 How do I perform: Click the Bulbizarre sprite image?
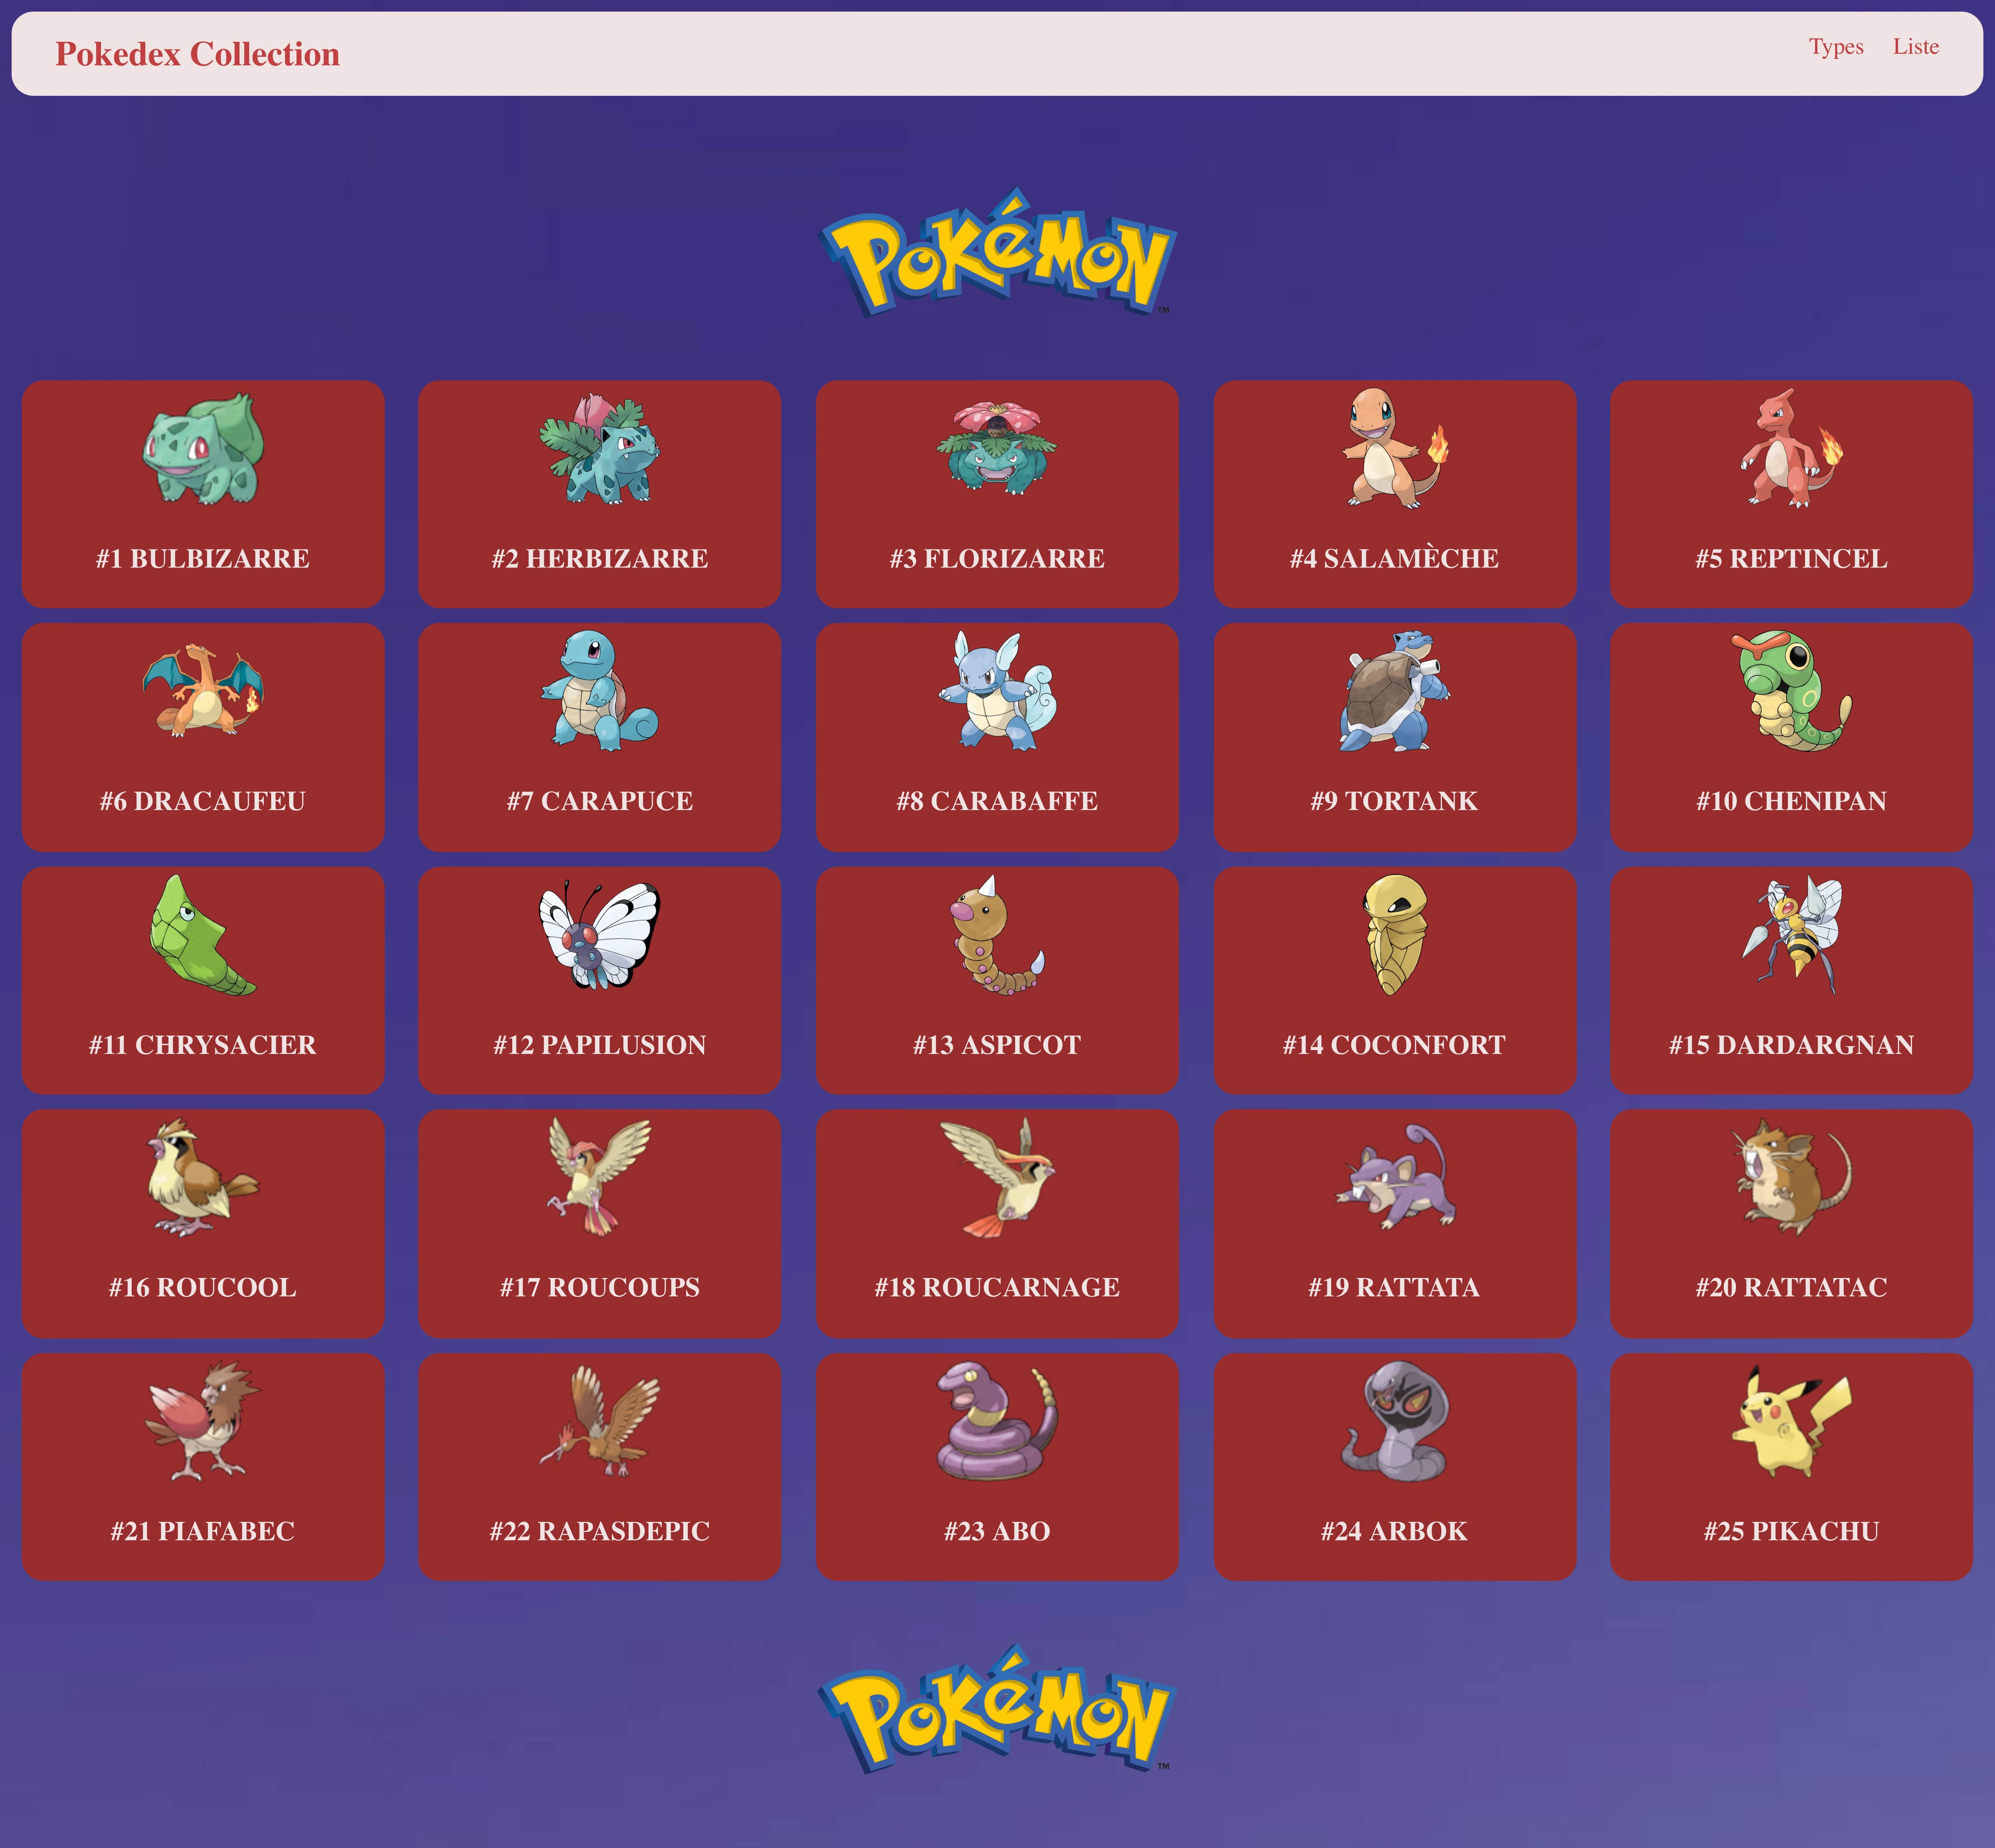point(203,448)
